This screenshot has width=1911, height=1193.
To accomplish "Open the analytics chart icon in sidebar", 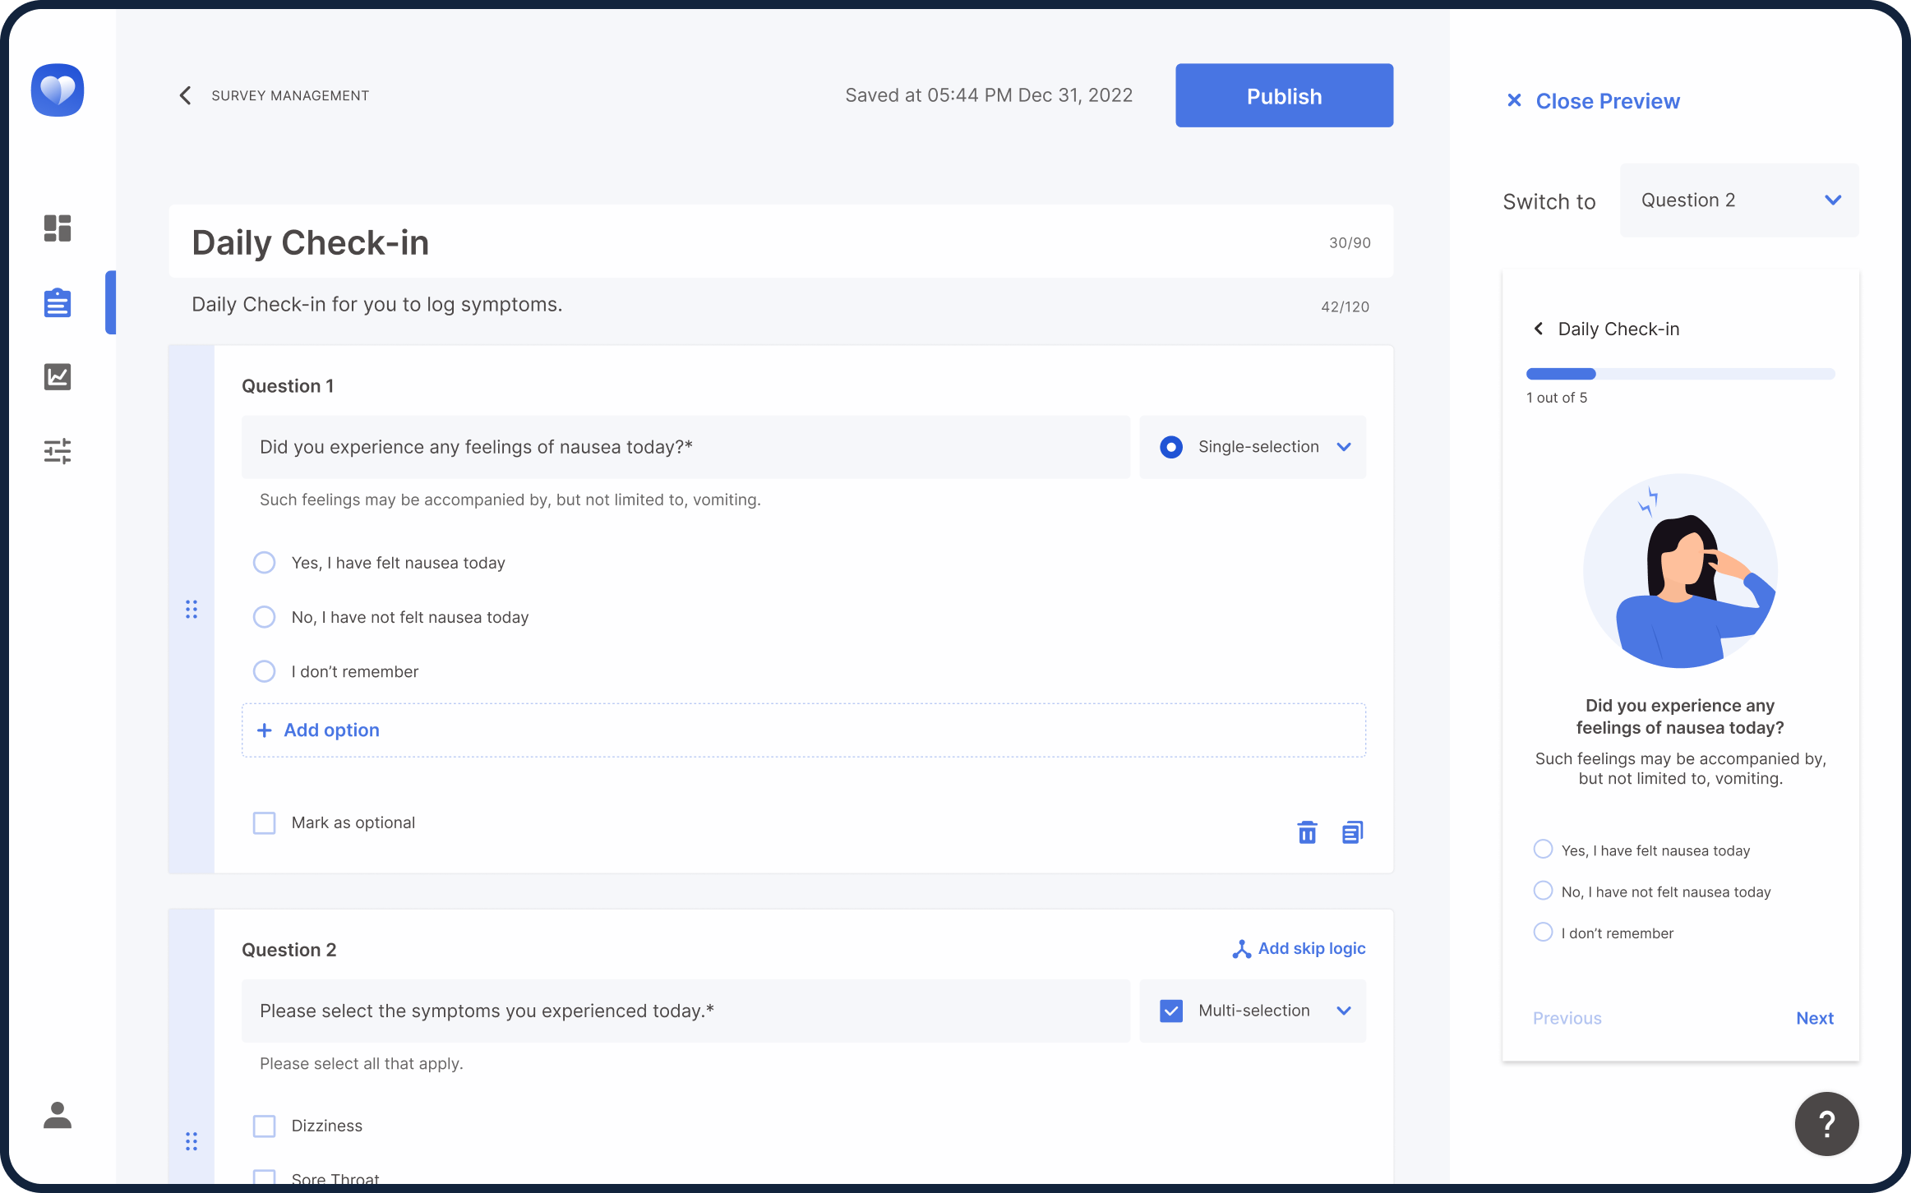I will click(58, 376).
